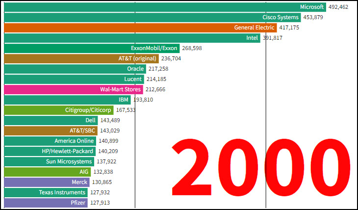
Task: Click the ExxonMobil/Exxon label
Action: click(x=154, y=48)
